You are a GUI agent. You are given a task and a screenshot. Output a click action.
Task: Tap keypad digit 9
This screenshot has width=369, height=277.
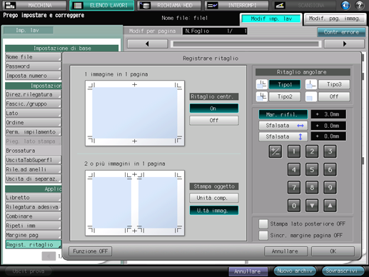click(330, 188)
